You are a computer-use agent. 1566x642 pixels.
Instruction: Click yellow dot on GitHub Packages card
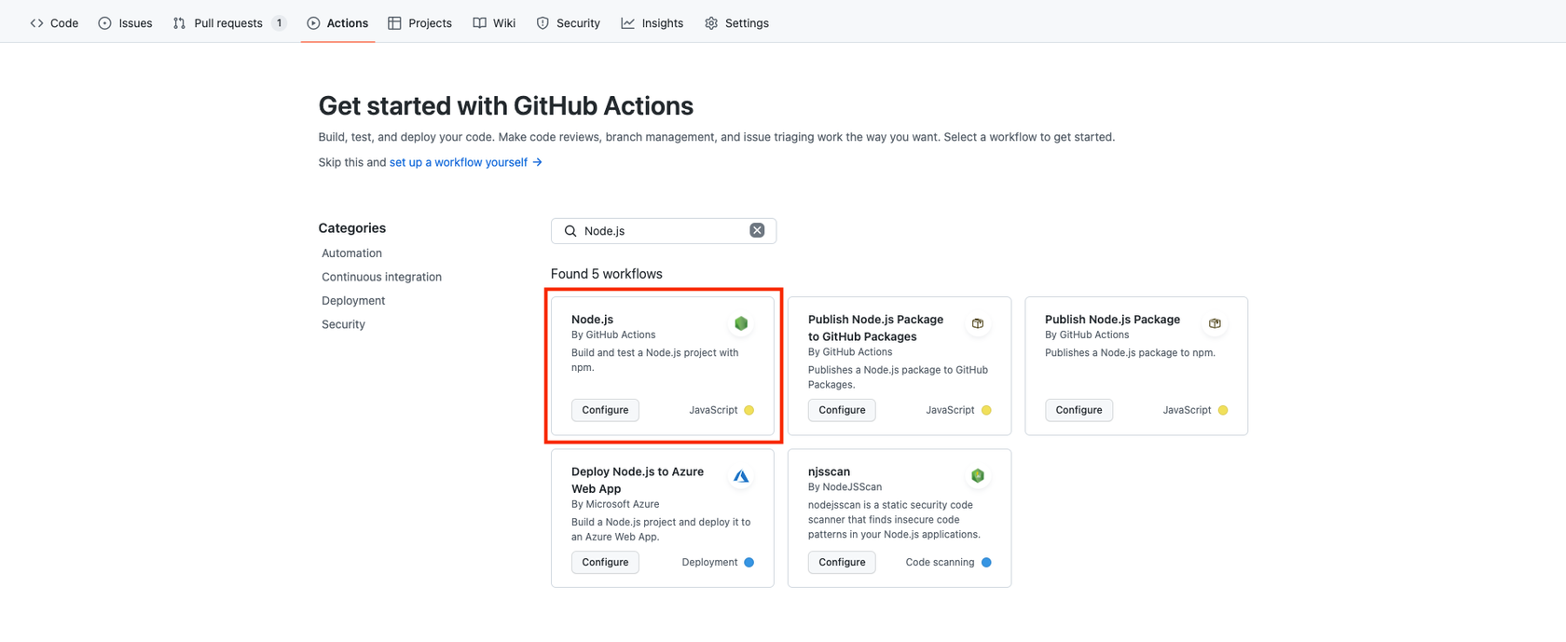point(986,410)
